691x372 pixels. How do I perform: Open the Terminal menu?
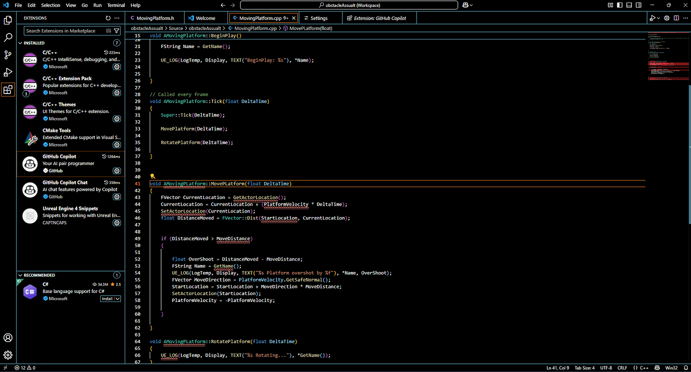(116, 5)
